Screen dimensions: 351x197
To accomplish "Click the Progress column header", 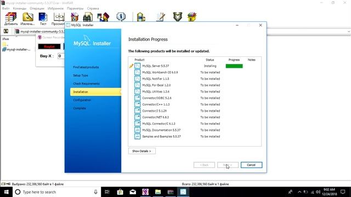I will coord(234,60).
